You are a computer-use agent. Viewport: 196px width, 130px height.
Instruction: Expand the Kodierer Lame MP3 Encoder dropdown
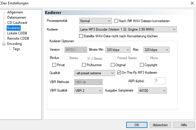pyautogui.click(x=128, y=29)
